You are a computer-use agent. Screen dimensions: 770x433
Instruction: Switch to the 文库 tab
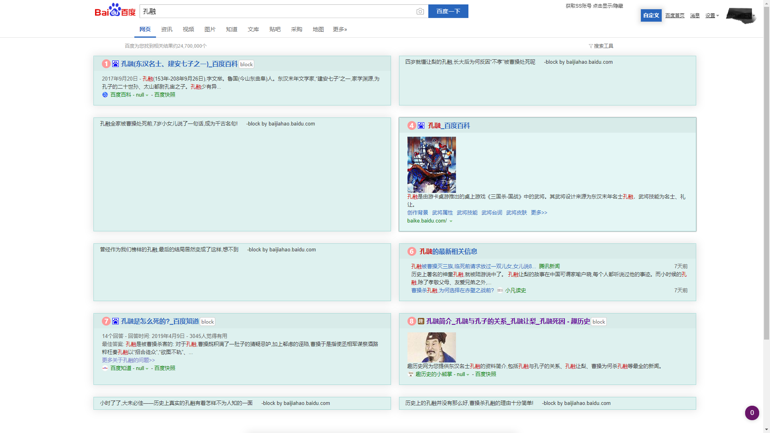click(x=253, y=29)
